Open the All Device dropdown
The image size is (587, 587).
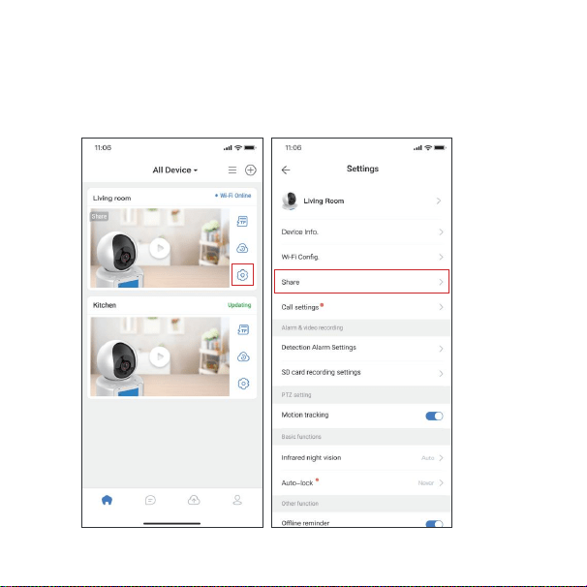pyautogui.click(x=174, y=170)
